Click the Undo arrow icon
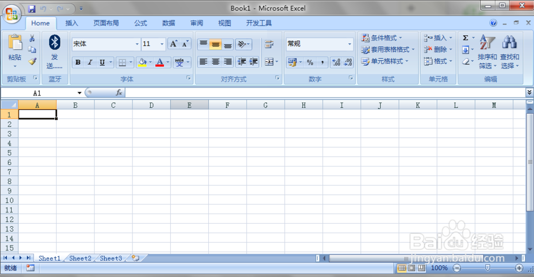Screen dimensions: 534x277 coord(43,9)
